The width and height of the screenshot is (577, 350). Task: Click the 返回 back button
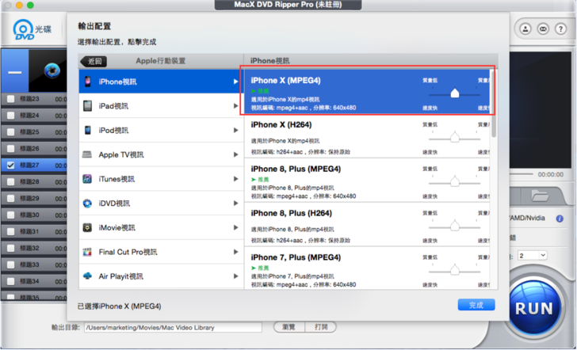pos(94,61)
